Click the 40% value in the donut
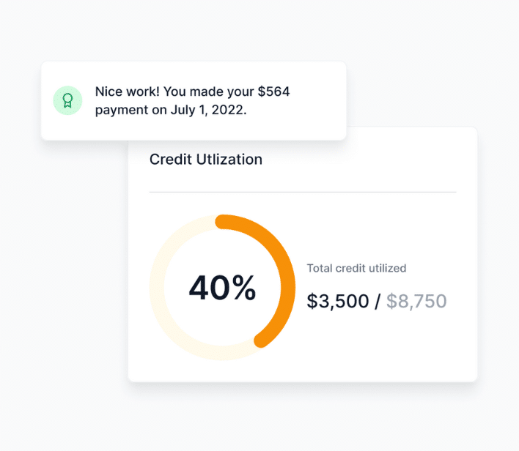Screen dimensions: 519x451 [222, 288]
